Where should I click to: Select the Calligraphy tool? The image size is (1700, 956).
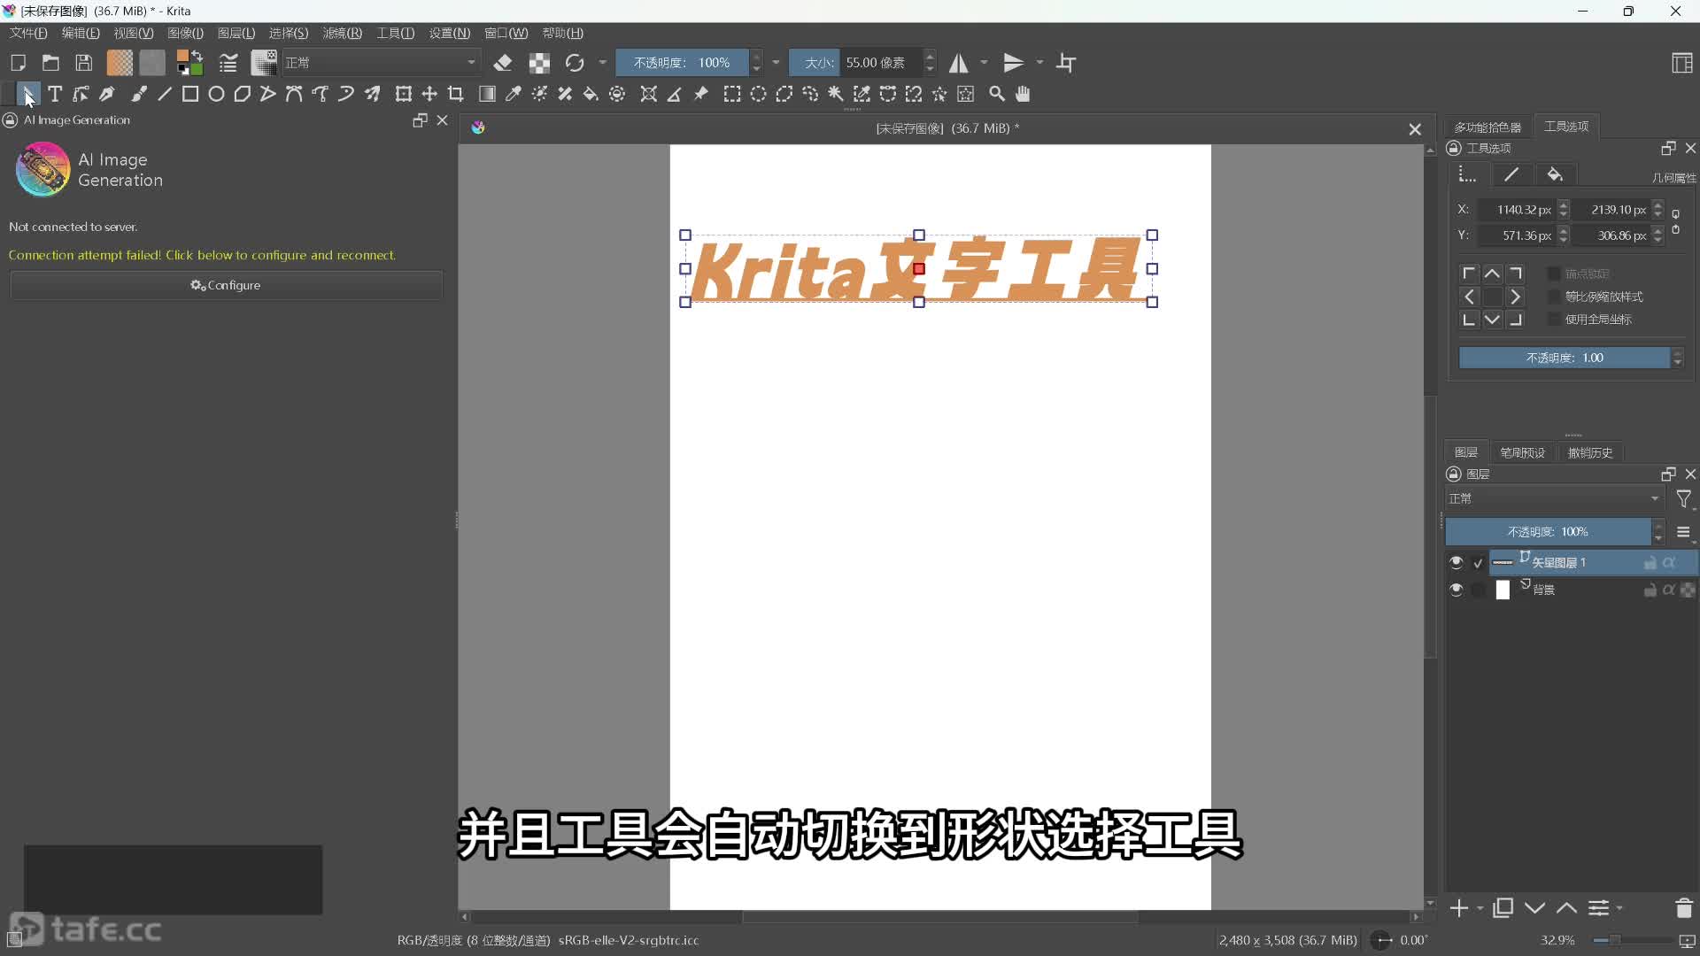(x=107, y=94)
